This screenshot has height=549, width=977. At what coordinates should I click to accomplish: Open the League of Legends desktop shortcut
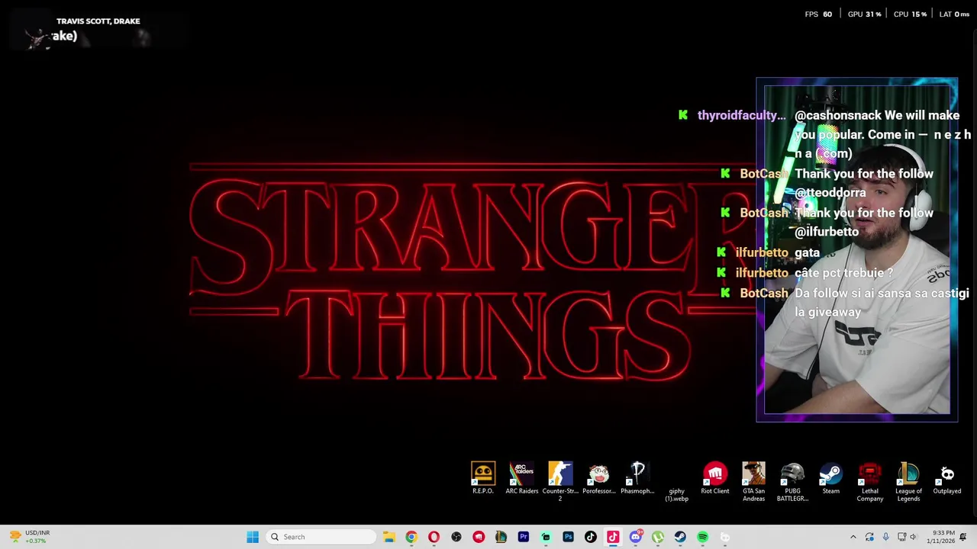point(908,481)
